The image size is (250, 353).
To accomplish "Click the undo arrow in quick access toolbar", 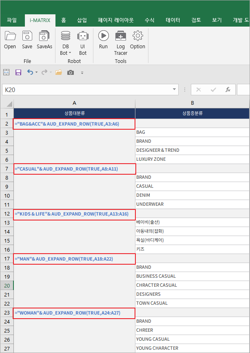I will pos(30,72).
